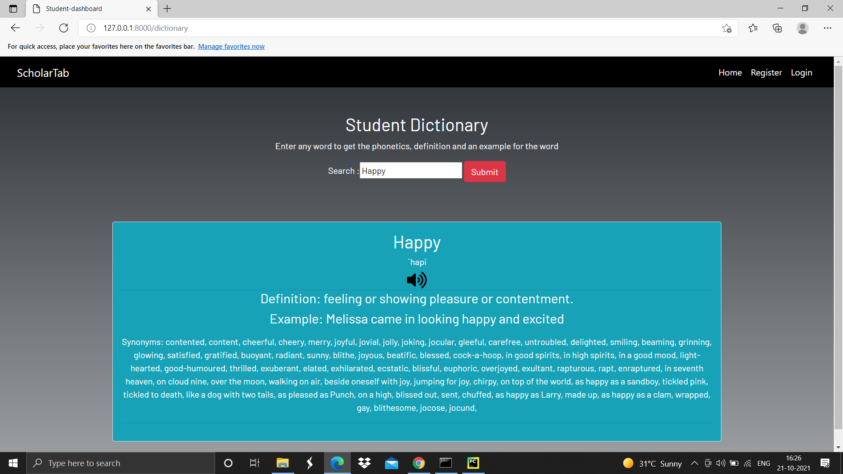Viewport: 843px width, 474px height.
Task: Launch Dropbox from the taskbar
Action: point(364,463)
